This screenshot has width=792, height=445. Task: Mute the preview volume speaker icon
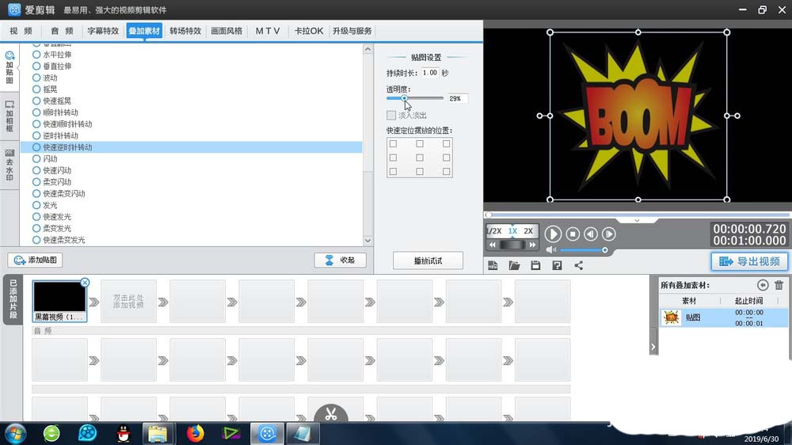550,250
